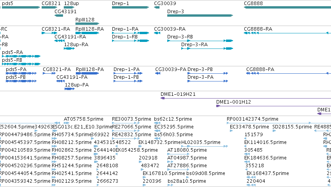The height and width of the screenshot is (187, 331).
Task: Open the CG43191-PA protein feature
Action: click(x=60, y=81)
